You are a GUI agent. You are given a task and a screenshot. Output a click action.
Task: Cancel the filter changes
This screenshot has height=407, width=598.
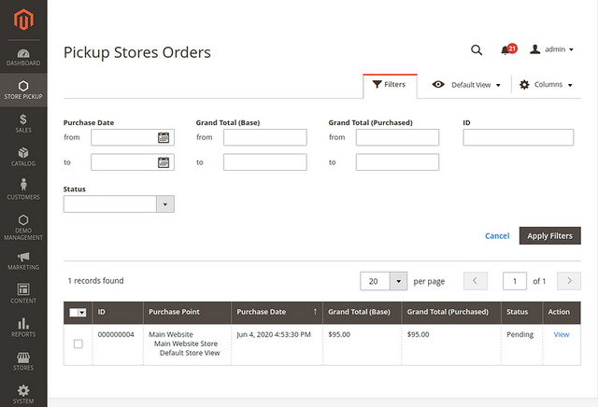click(x=497, y=236)
